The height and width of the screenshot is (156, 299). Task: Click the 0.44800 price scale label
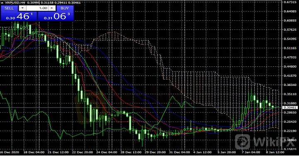pos(290,67)
